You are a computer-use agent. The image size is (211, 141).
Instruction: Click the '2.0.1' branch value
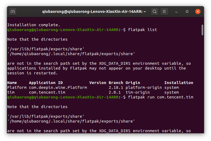click(x=115, y=92)
